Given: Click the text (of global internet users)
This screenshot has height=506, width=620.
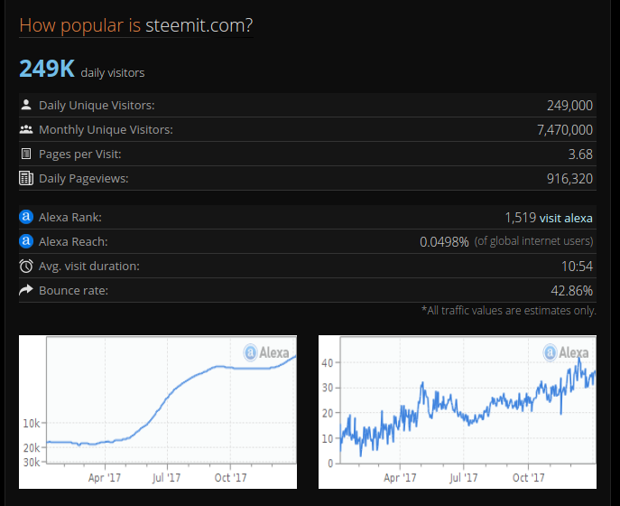Looking at the screenshot, I should tap(533, 241).
